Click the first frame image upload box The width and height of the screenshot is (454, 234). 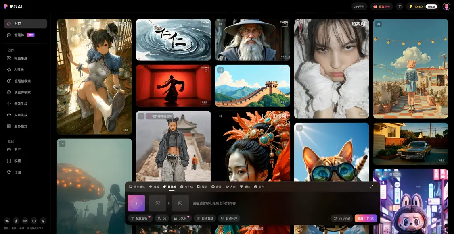point(157,203)
